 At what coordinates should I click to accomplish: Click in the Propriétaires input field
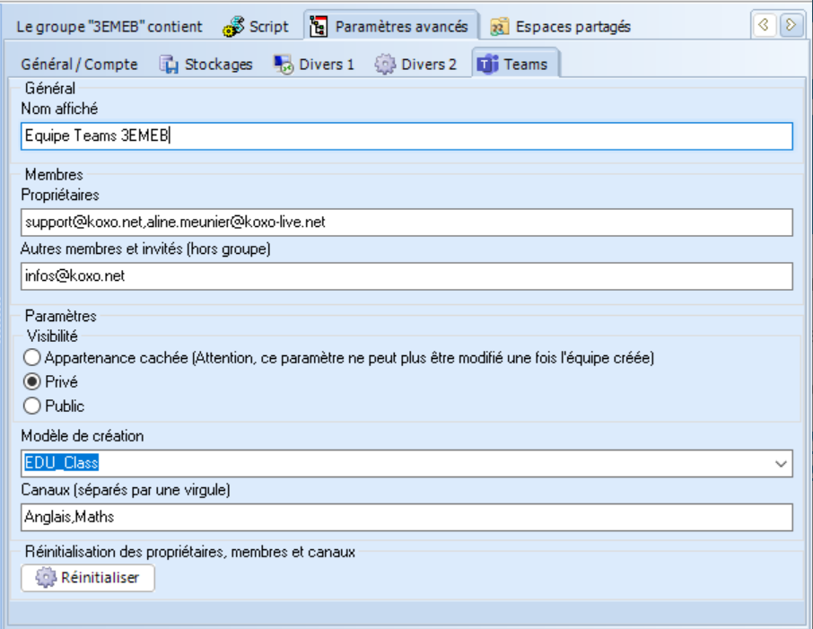[x=406, y=223]
